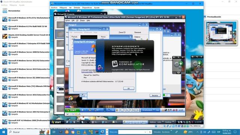Show hidden tray icons chevron on host
Viewport: 240px width, 135px height.
click(x=198, y=132)
